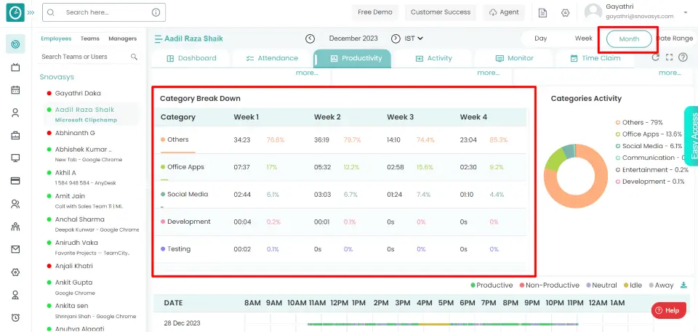Go to previous month arrow
The width and height of the screenshot is (698, 332).
310,39
